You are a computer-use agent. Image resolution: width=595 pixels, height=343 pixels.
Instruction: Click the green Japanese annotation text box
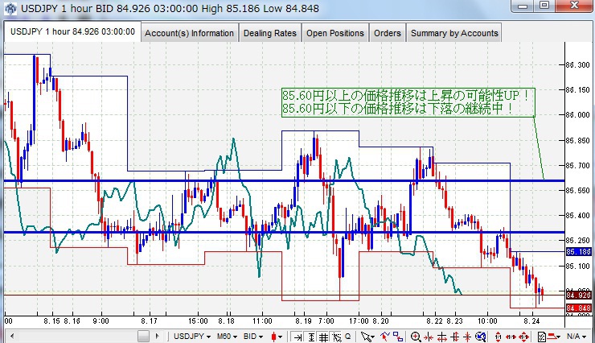[407, 101]
